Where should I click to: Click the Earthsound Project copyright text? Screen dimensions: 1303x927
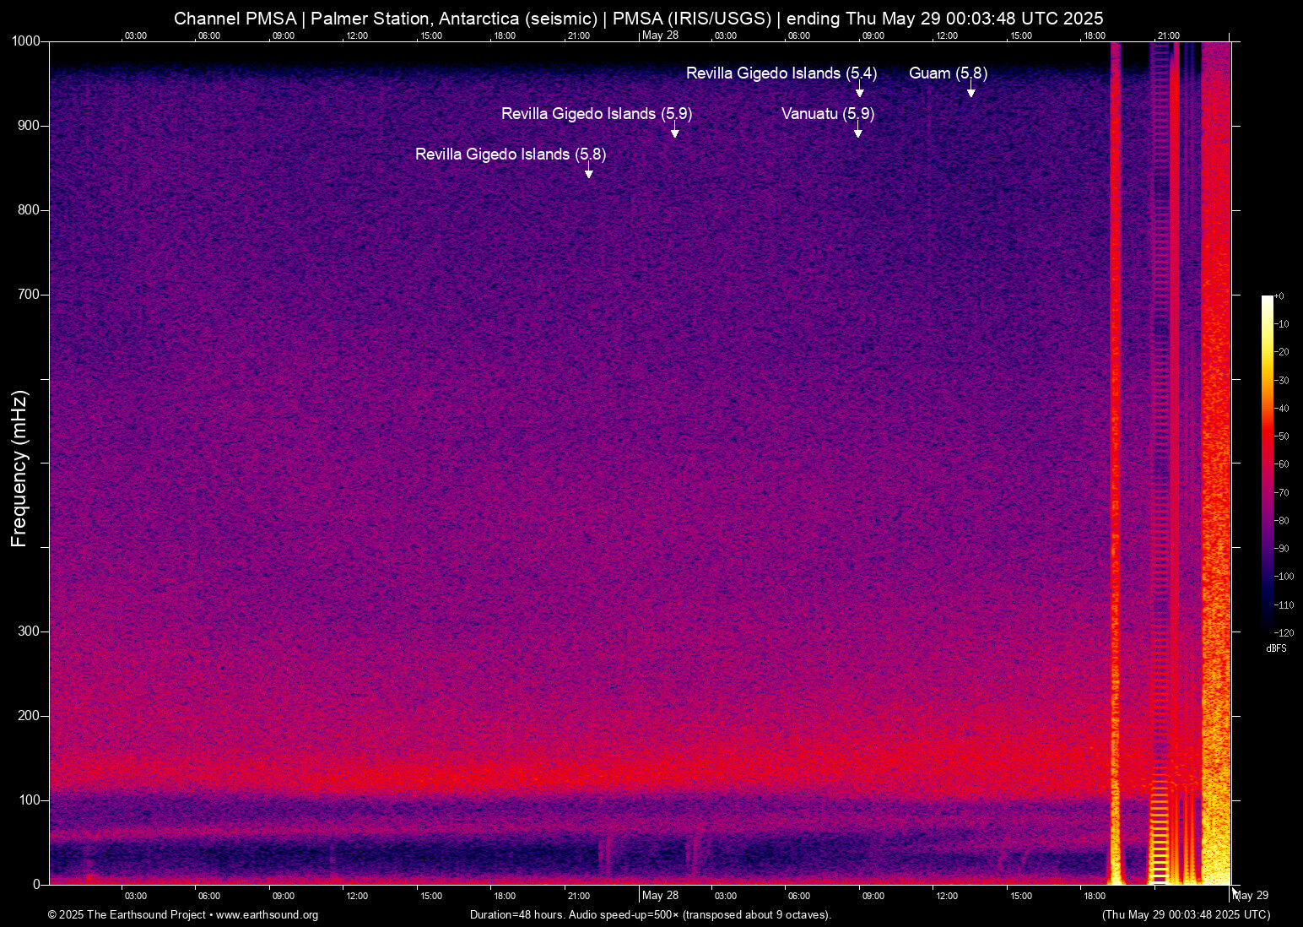click(x=127, y=915)
